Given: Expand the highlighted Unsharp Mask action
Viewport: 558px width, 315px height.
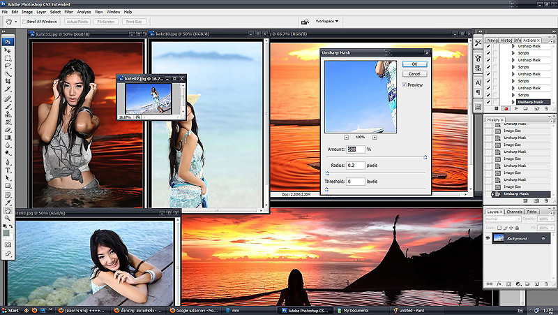Looking at the screenshot, I should pos(513,102).
